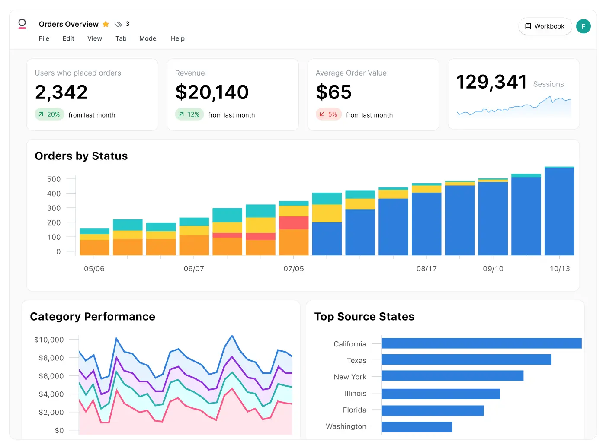Click the Orders Overview title
The height and width of the screenshot is (448, 606).
pyautogui.click(x=69, y=24)
